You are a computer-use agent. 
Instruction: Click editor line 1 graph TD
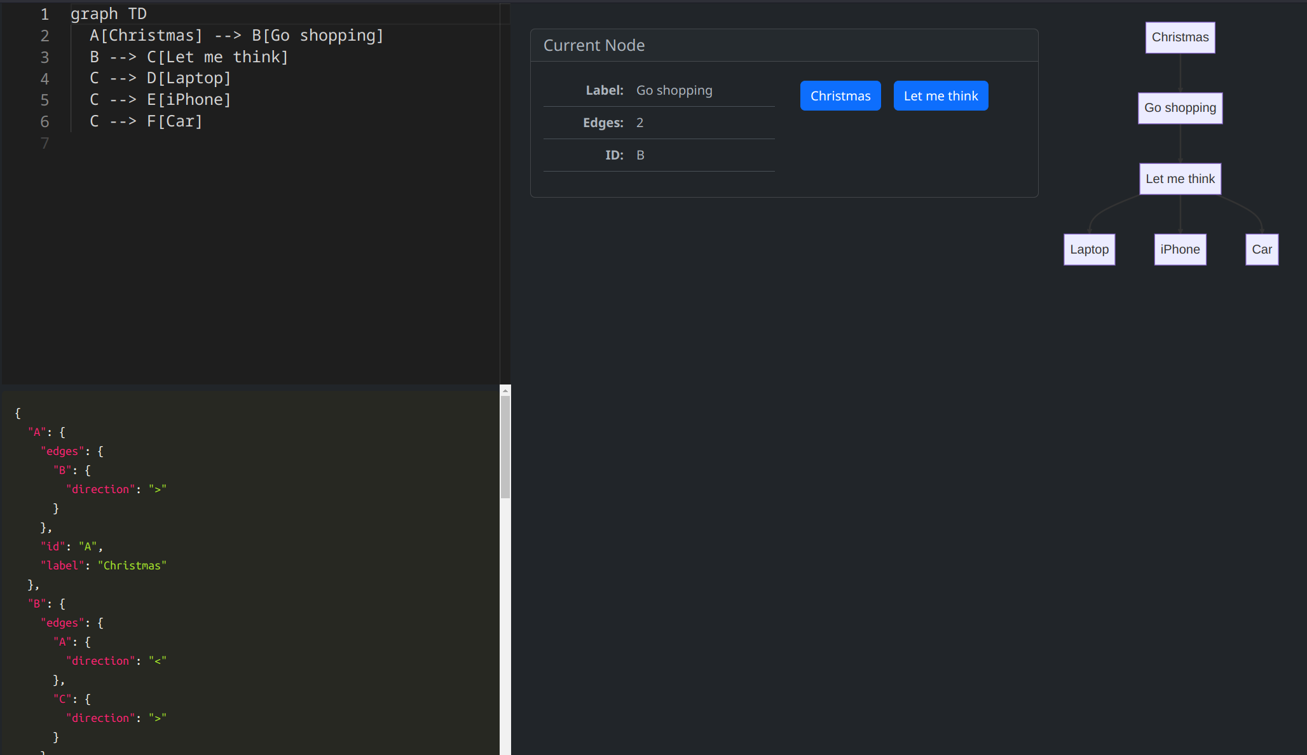click(x=109, y=14)
